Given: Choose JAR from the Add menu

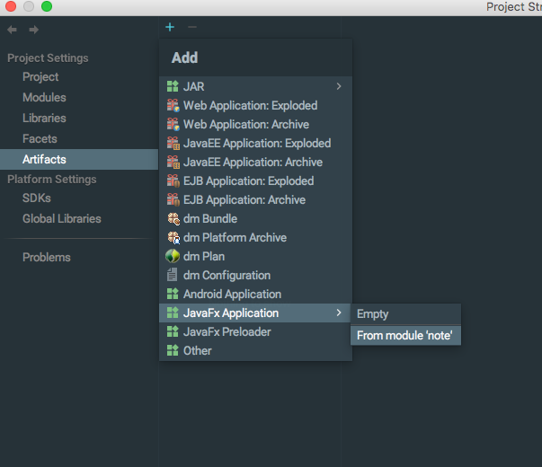Looking at the screenshot, I should (255, 86).
